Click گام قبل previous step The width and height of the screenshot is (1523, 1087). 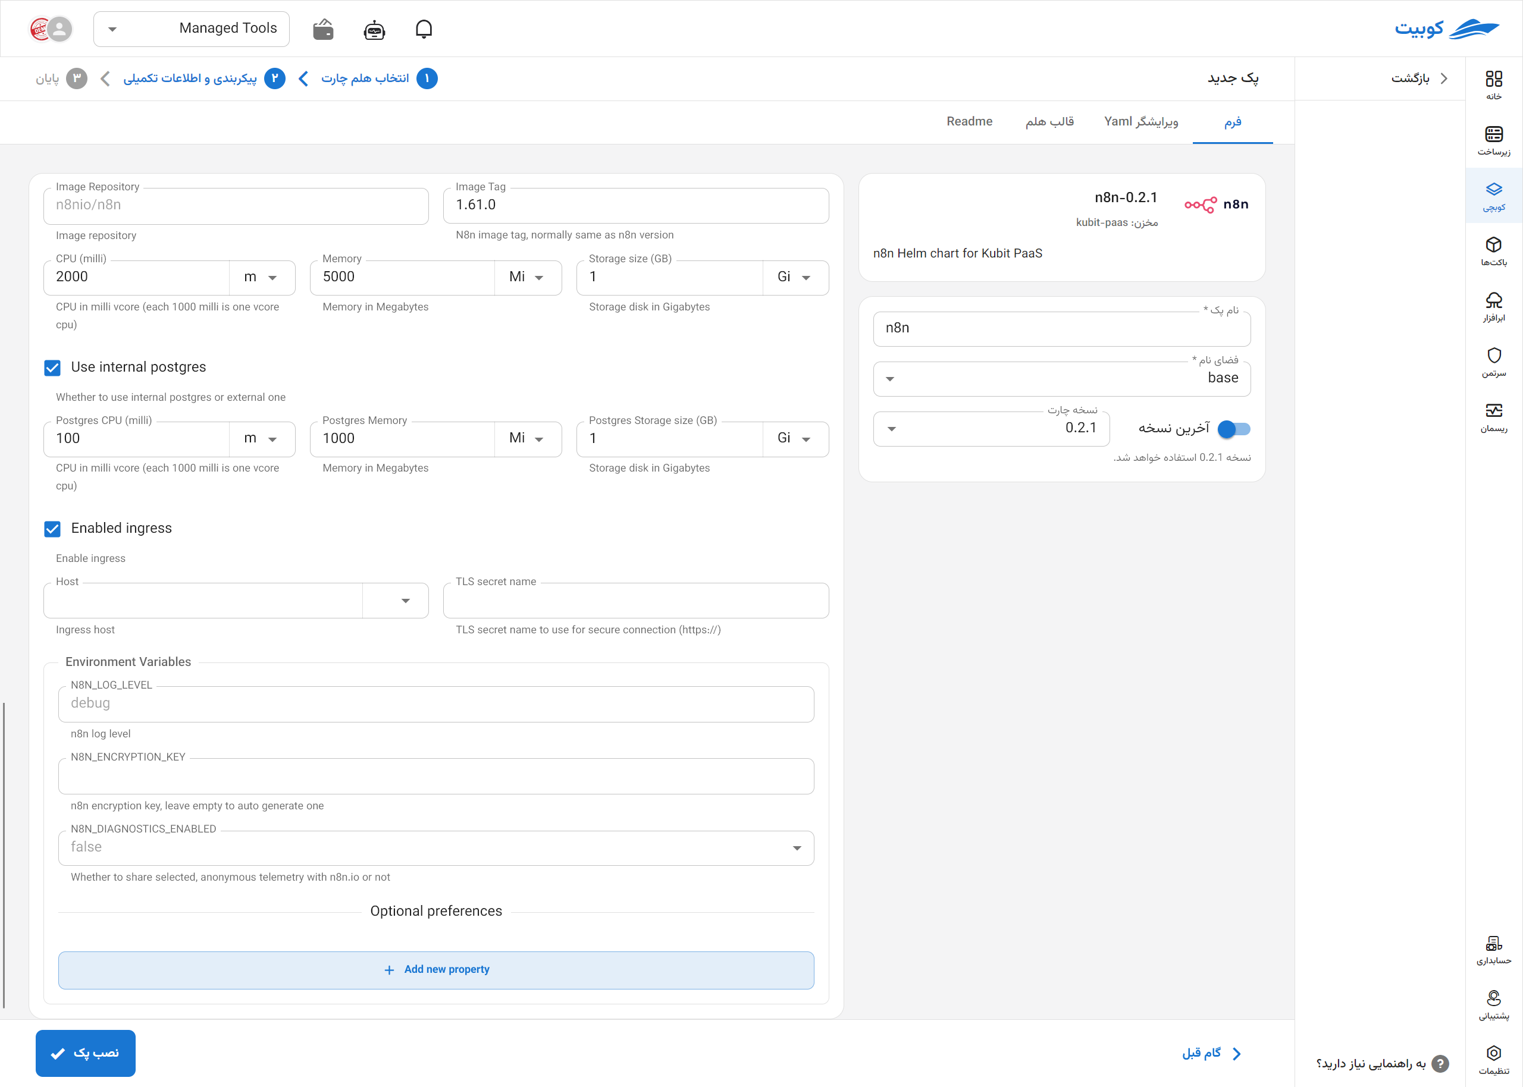1211,1054
